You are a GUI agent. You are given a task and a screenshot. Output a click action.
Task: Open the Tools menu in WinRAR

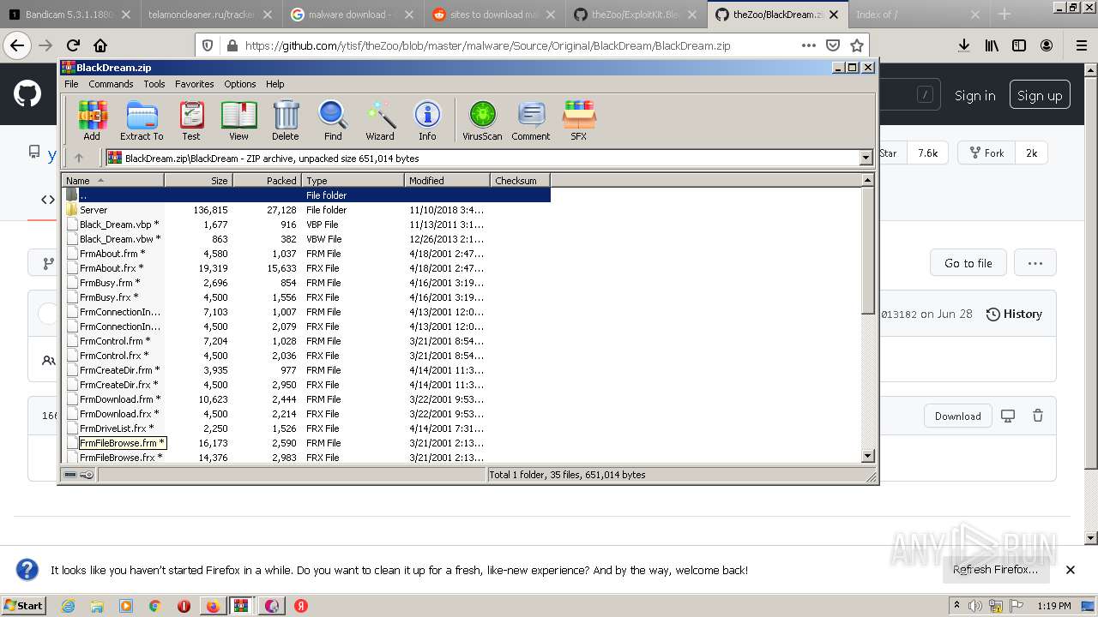[x=154, y=84]
